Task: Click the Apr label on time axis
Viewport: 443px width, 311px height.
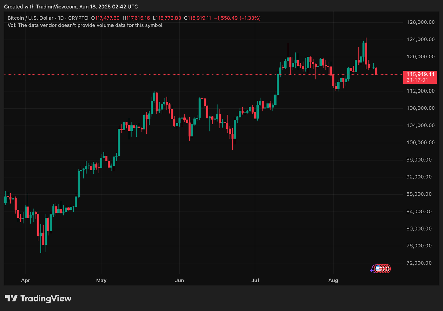Action: (x=26, y=281)
